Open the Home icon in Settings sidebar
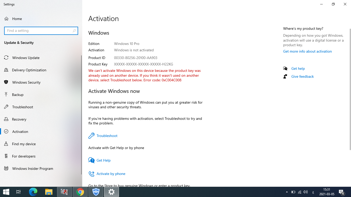Viewport: 351px width, 197px height. (6, 19)
